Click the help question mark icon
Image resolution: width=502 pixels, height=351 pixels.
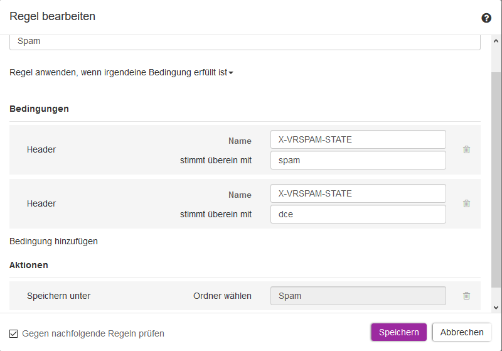click(x=486, y=18)
